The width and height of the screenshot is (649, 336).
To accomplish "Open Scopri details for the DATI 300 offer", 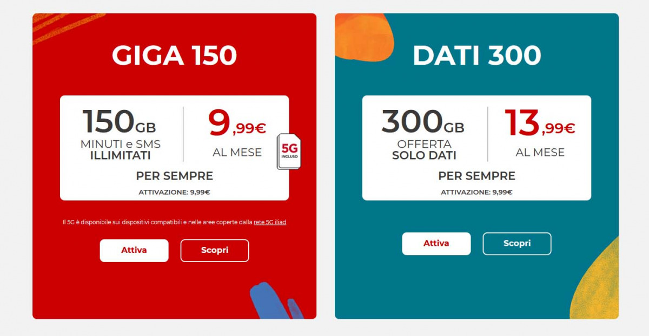I will tap(516, 243).
